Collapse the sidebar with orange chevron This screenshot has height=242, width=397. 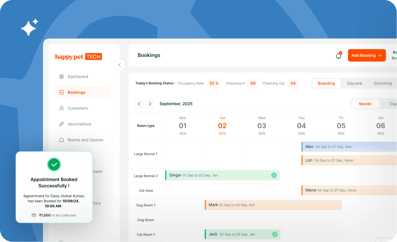(119, 65)
